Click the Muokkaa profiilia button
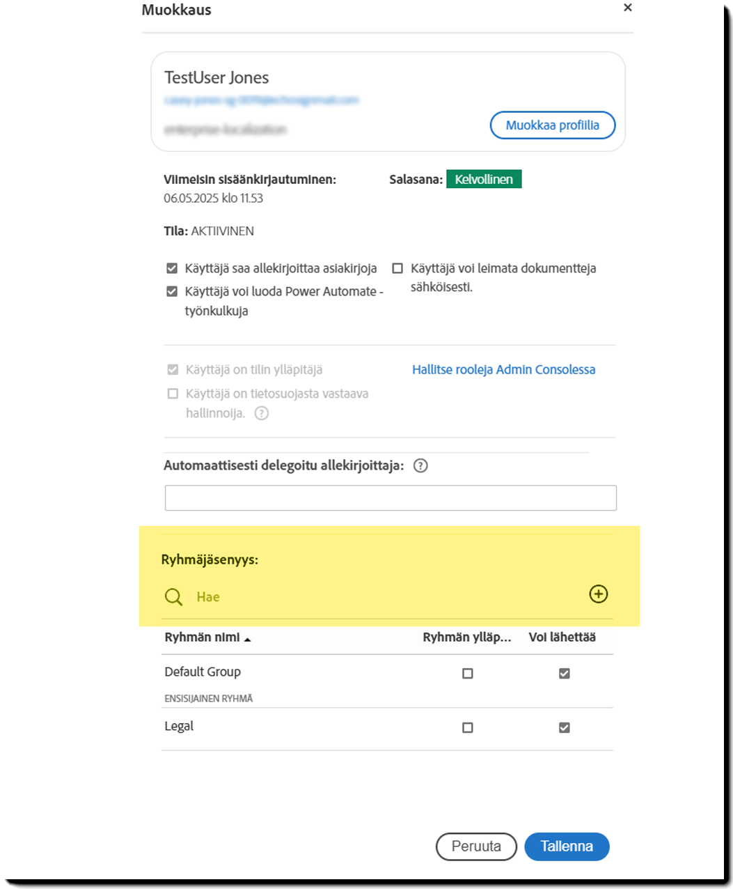The width and height of the screenshot is (733, 889). click(x=553, y=125)
